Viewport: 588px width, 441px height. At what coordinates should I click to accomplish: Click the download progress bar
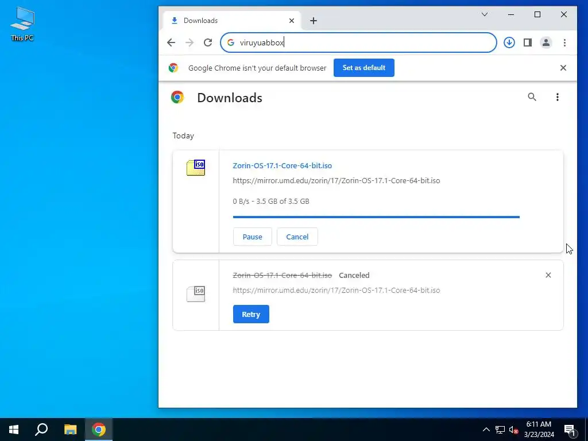coord(376,216)
